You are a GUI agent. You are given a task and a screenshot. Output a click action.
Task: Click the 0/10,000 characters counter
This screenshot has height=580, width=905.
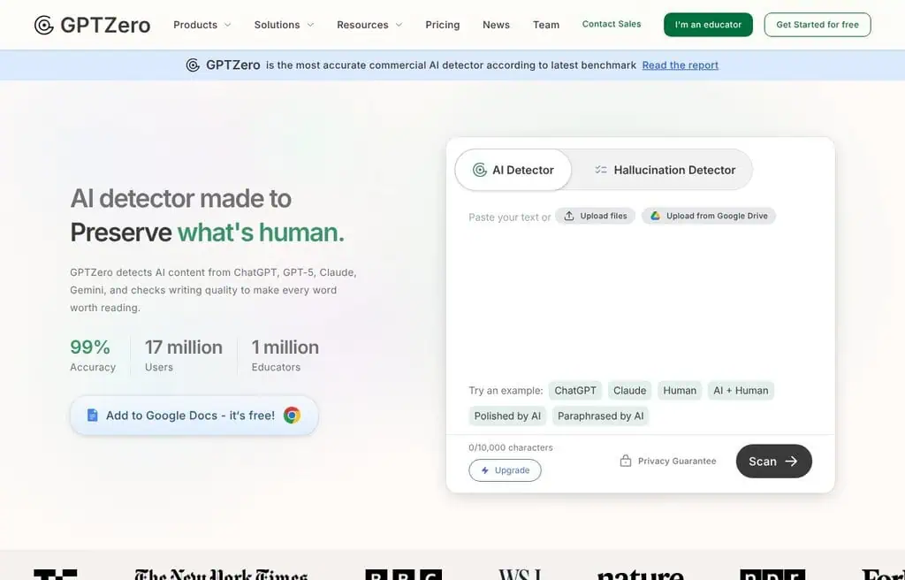511,447
